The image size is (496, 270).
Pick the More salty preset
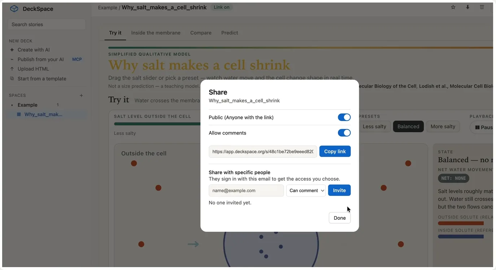click(443, 127)
